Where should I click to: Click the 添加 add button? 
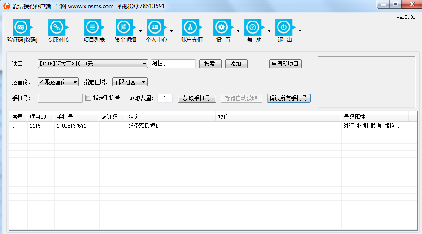236,64
